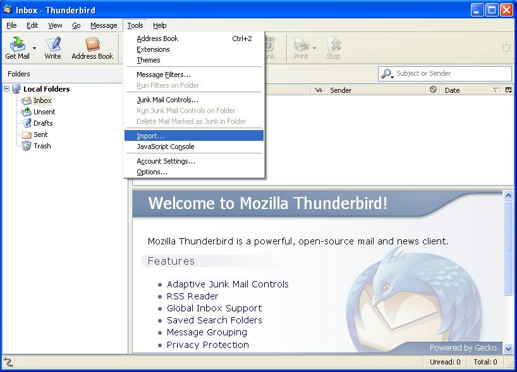Click the Stop toolbar icon
The height and width of the screenshot is (372, 517).
click(x=333, y=48)
